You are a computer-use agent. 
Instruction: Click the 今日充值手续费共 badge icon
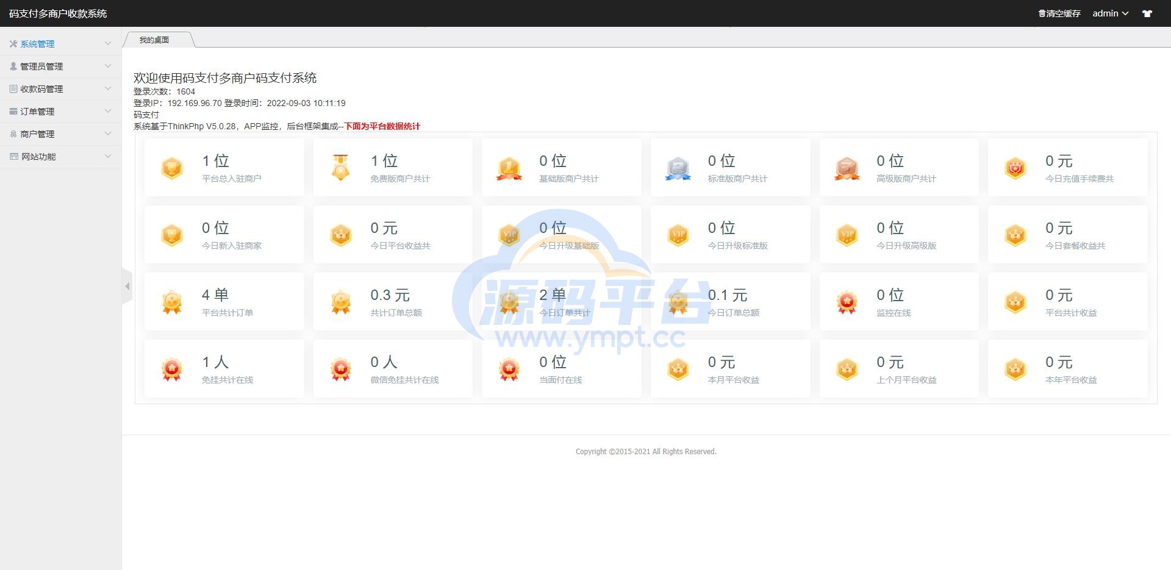pos(1015,168)
